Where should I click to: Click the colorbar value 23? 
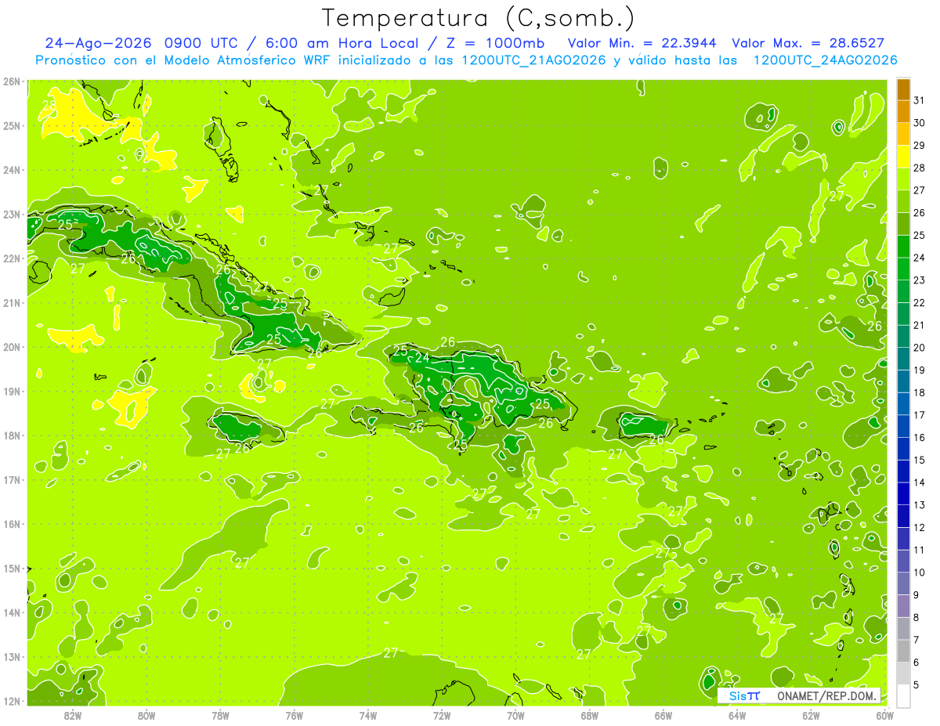(919, 280)
